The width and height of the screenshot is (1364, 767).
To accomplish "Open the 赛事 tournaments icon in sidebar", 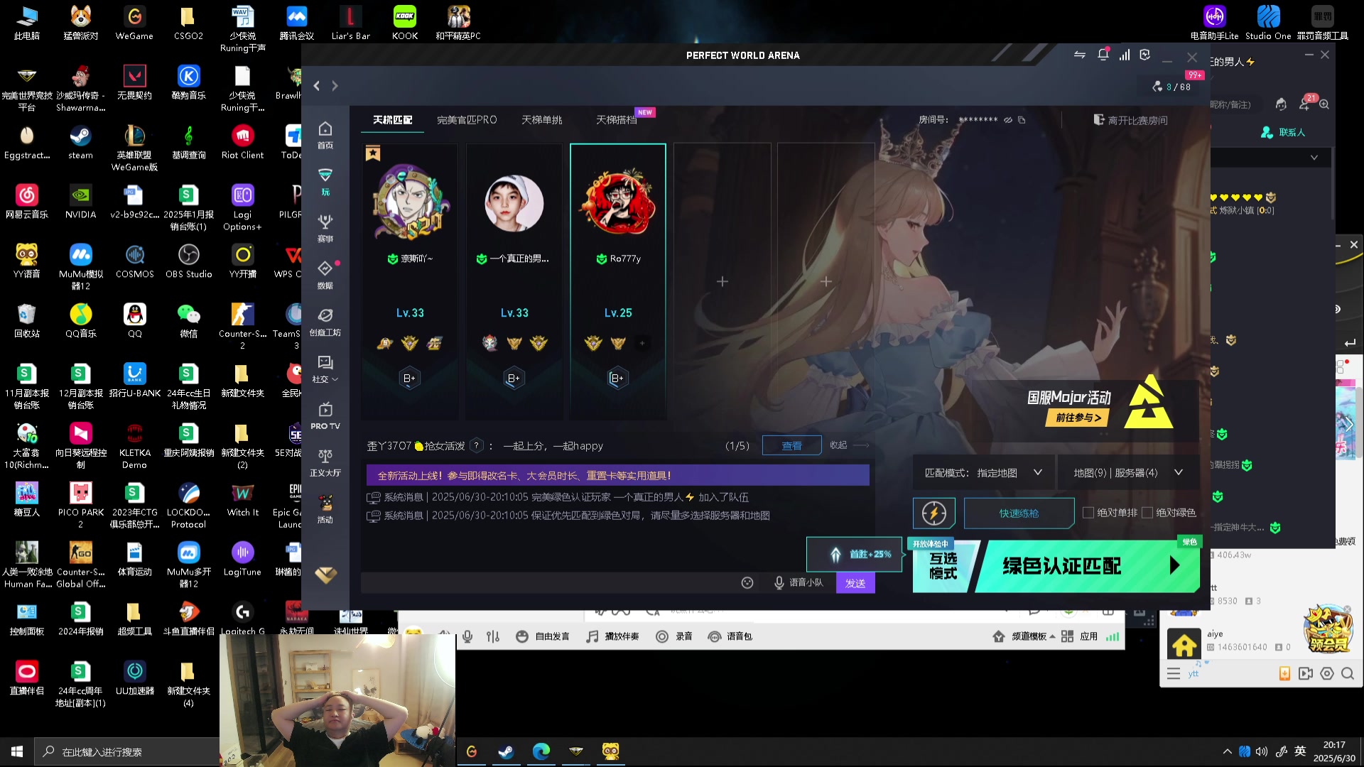I will [325, 228].
